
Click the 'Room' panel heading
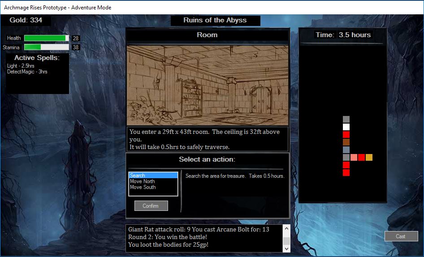point(207,35)
